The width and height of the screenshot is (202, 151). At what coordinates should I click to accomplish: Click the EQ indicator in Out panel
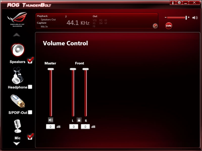101,20
